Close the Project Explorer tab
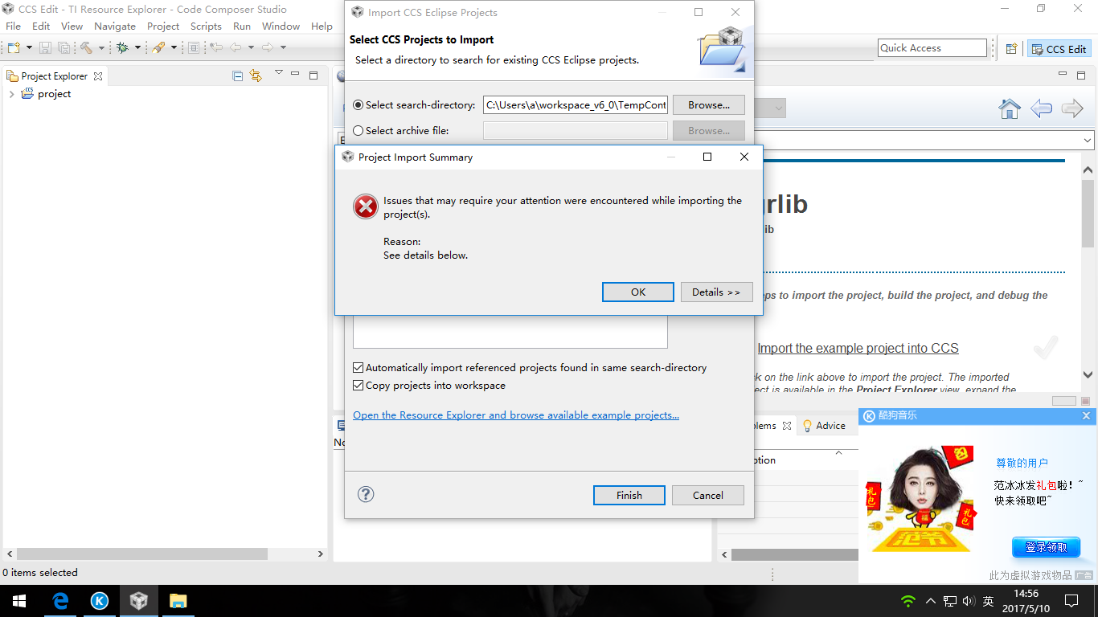1098x617 pixels. (x=98, y=76)
